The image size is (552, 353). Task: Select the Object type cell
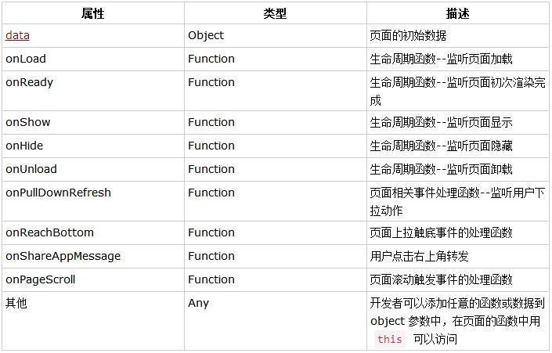click(x=276, y=35)
